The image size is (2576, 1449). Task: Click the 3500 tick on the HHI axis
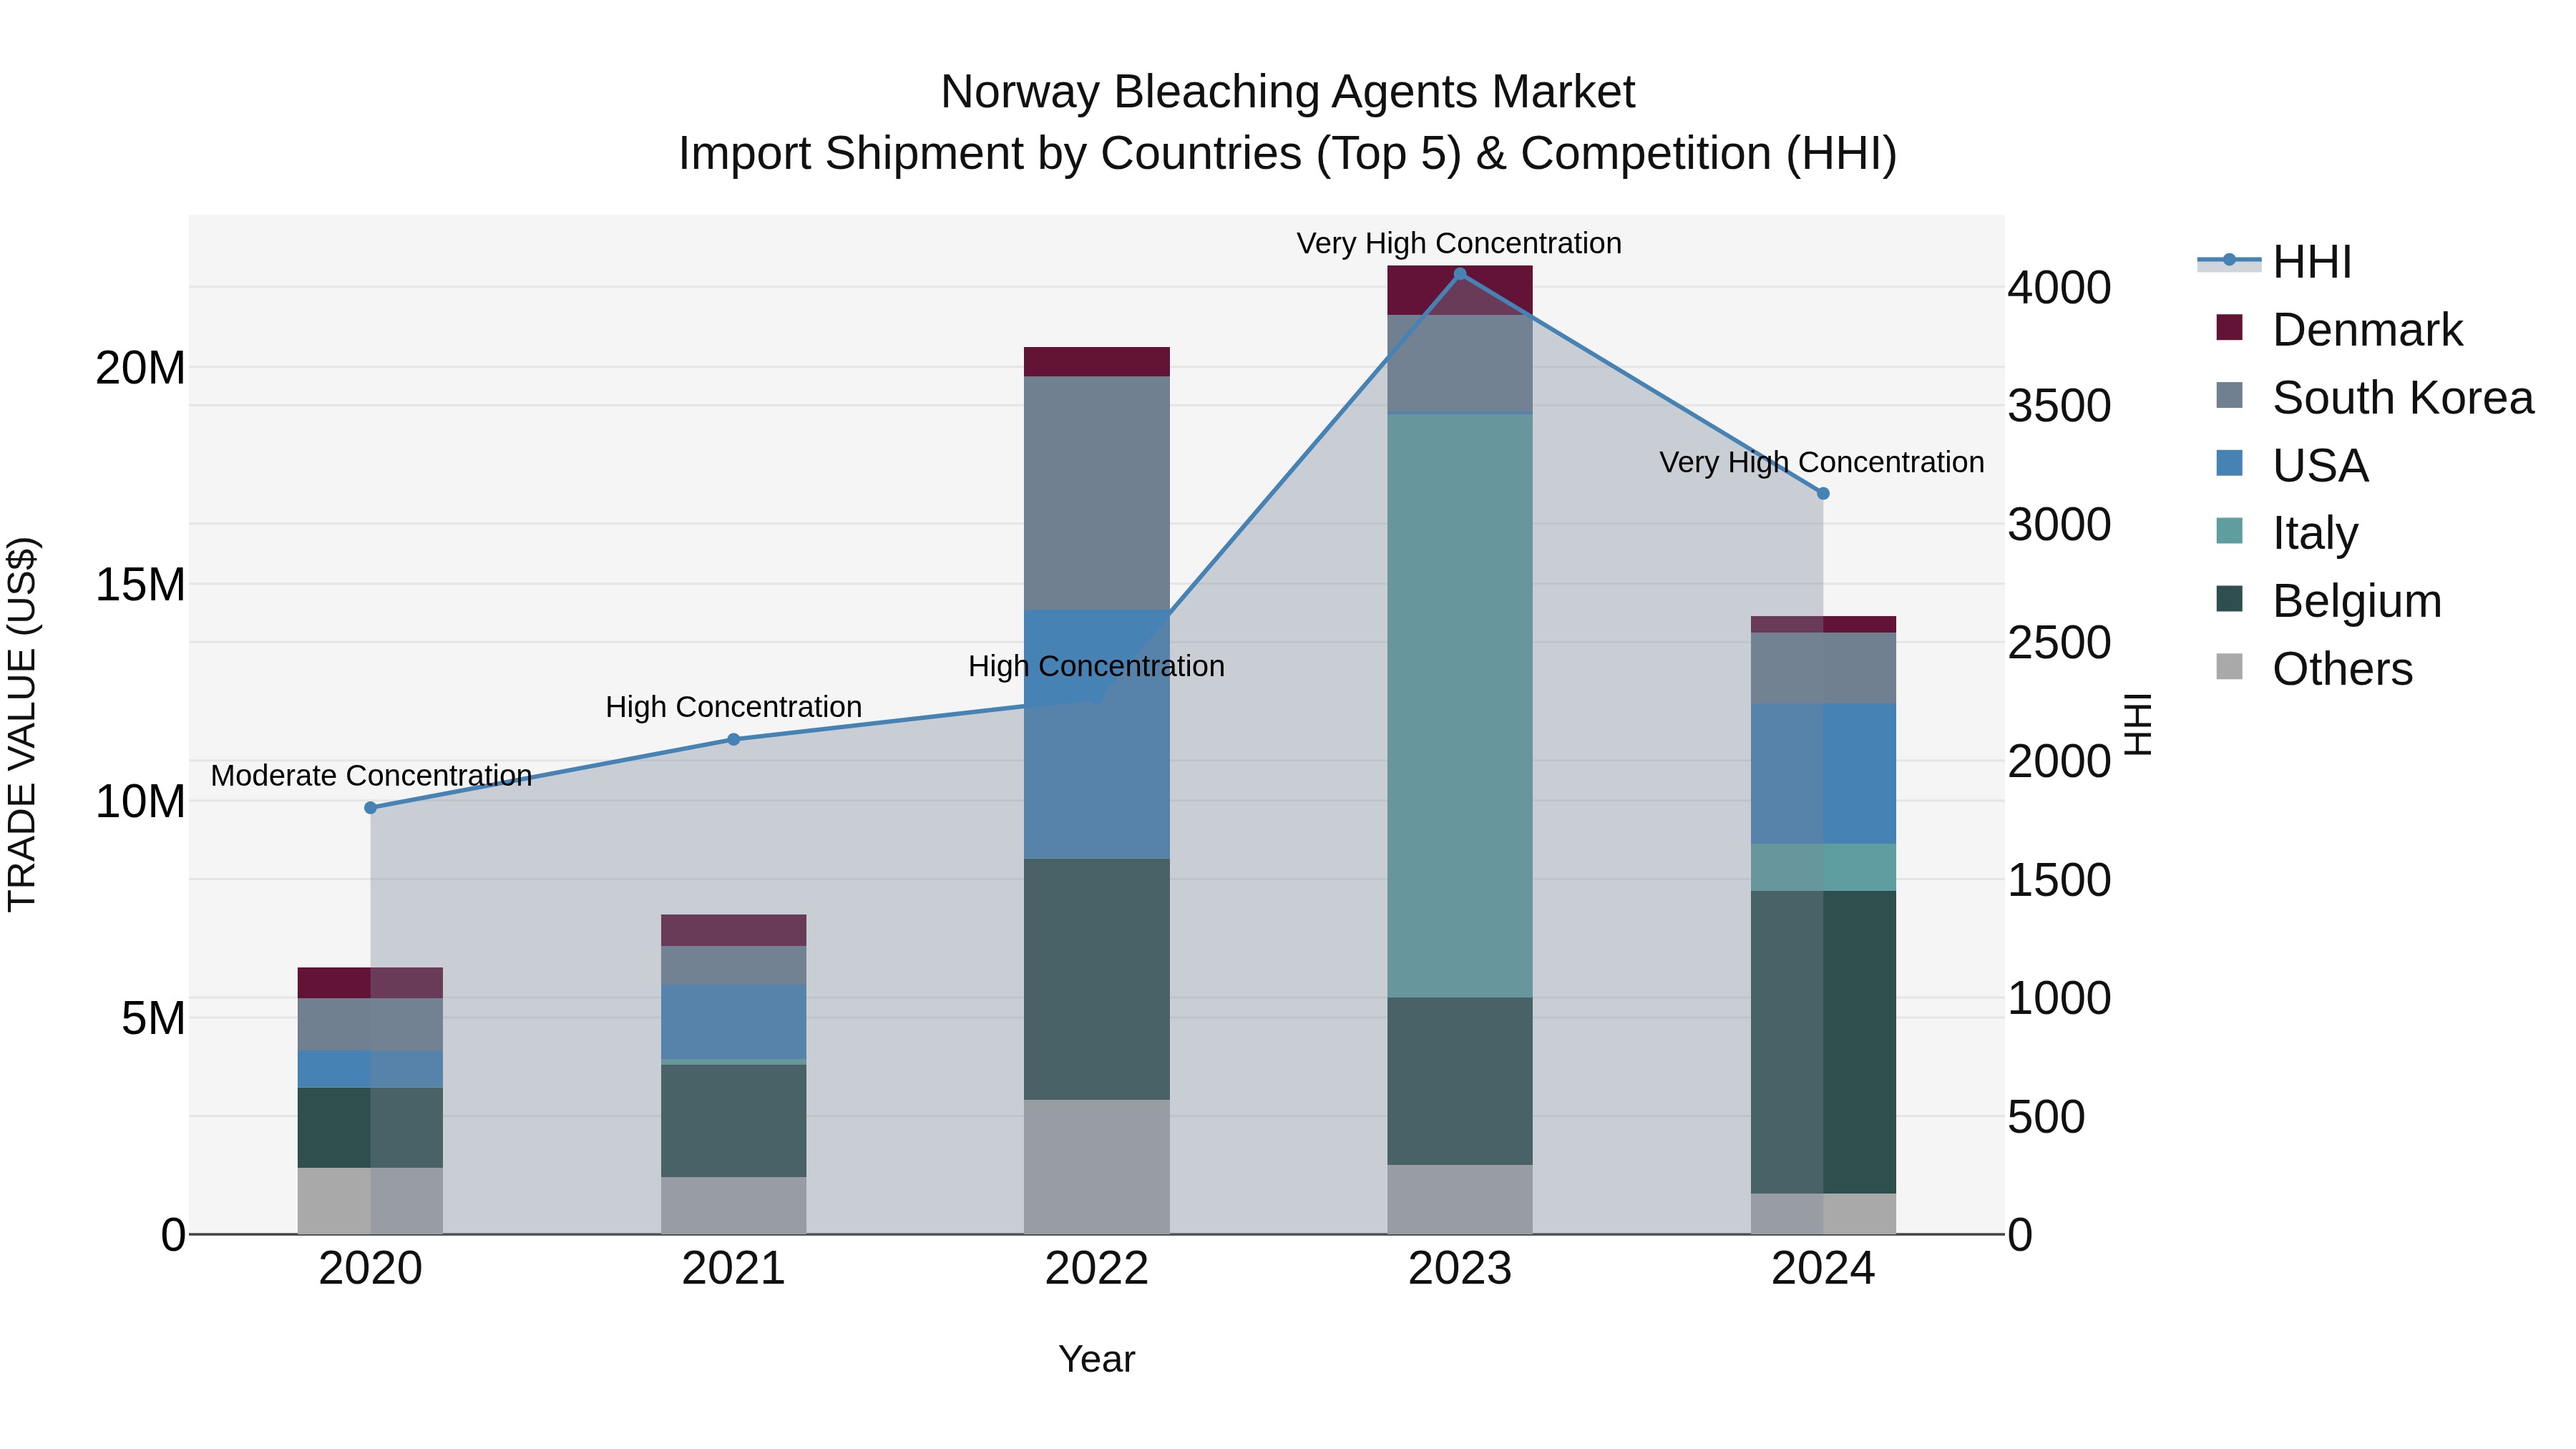coord(2060,406)
